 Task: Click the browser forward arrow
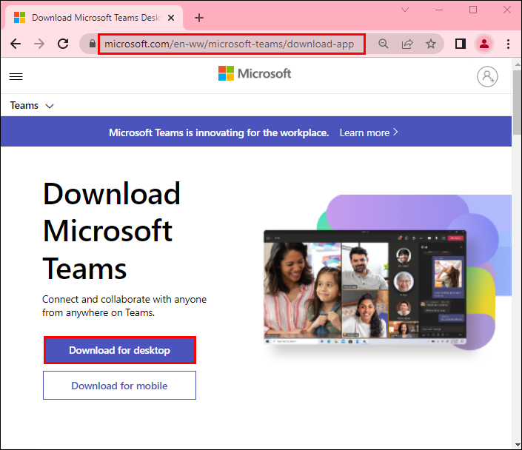tap(39, 44)
